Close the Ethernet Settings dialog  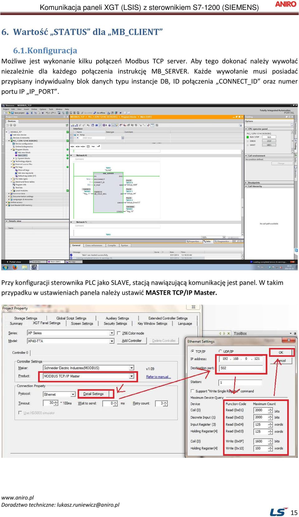coord(289,340)
